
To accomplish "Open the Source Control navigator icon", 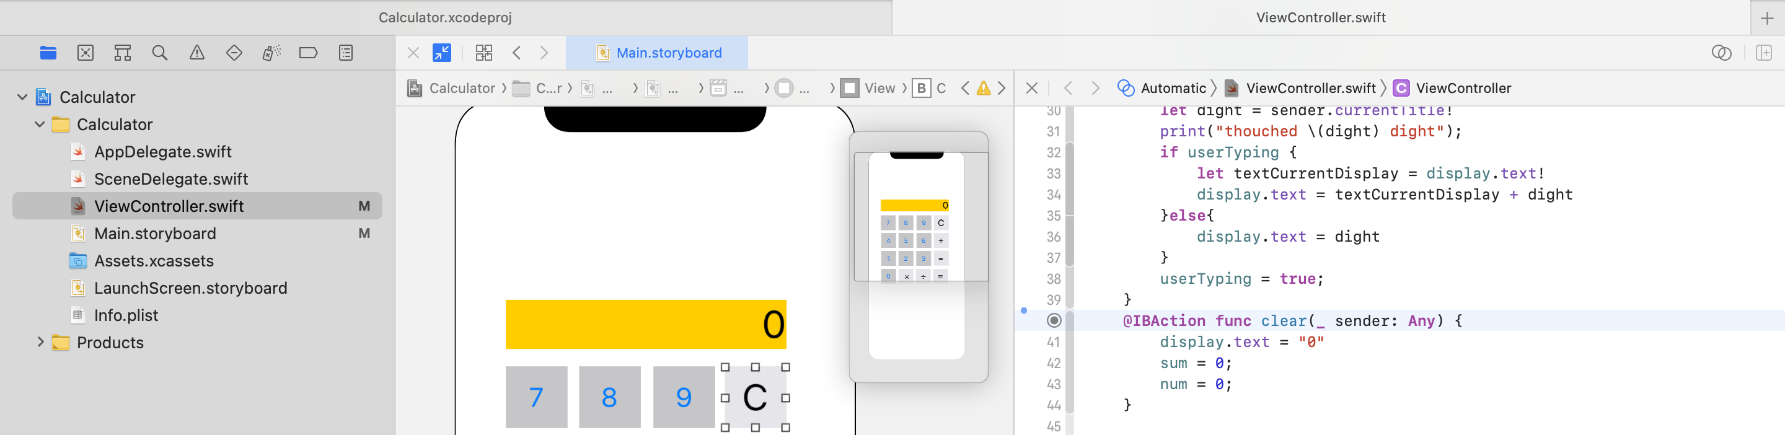I will point(86,53).
